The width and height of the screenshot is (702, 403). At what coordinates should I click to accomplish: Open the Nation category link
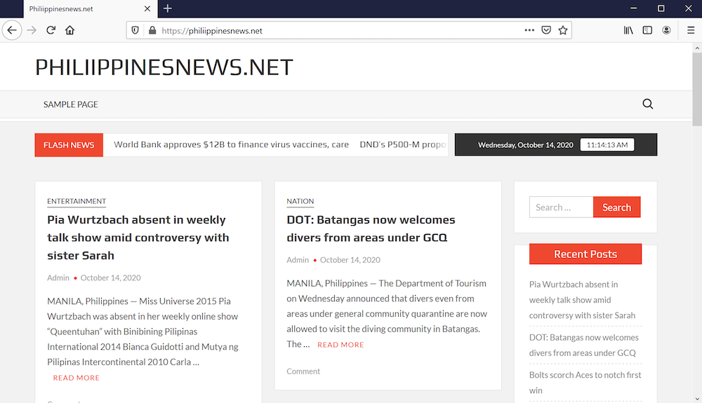[300, 202]
